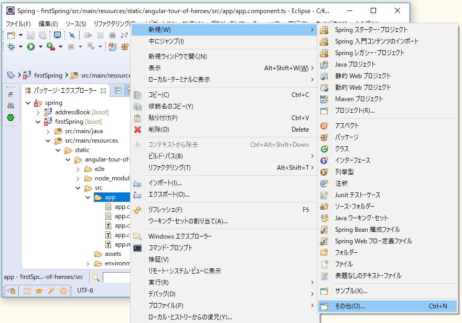Click the Package icon in New submenu
Screen dimensions: 462x323
click(x=324, y=137)
